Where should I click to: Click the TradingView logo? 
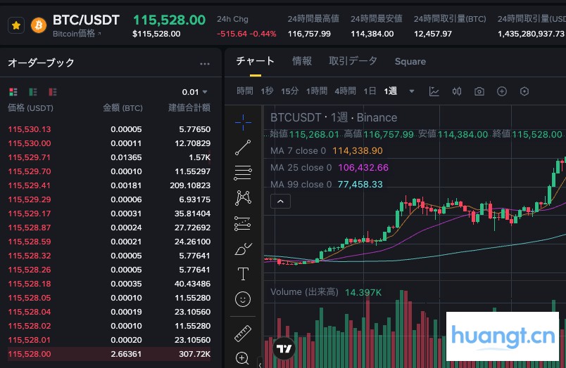[x=284, y=348]
